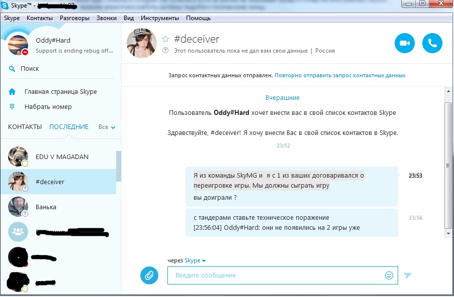Add #deceiver to favorites with star icon
454x297 pixels.
(x=165, y=39)
